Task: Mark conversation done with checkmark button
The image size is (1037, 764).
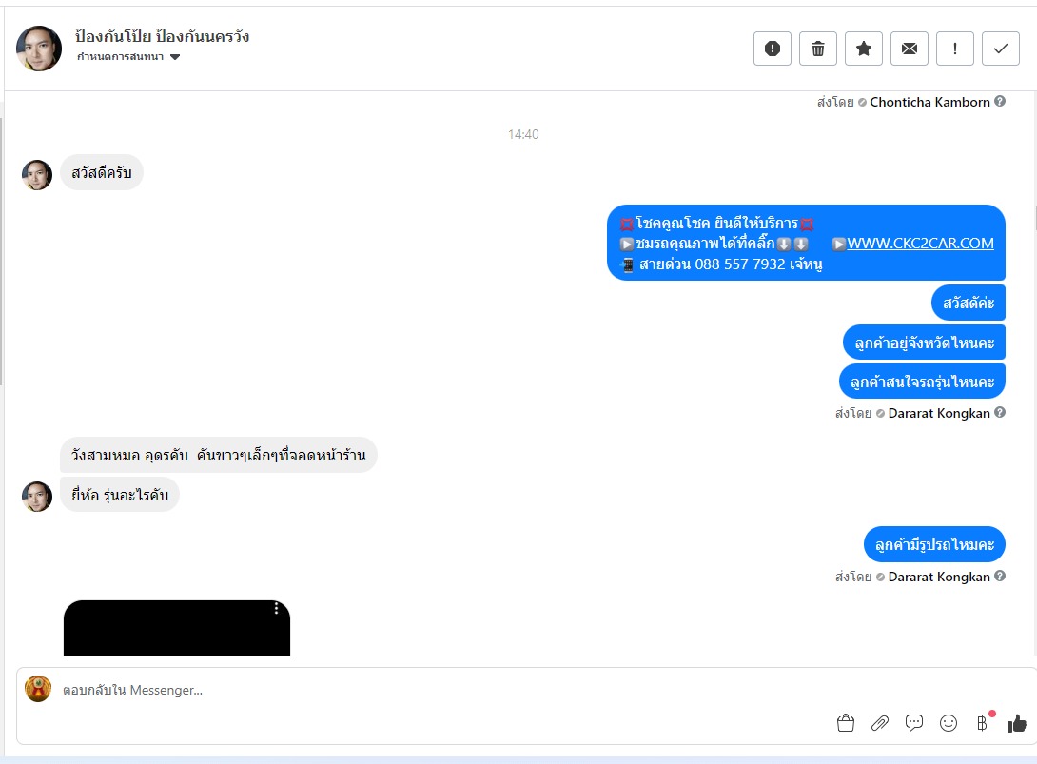Action: click(1000, 49)
